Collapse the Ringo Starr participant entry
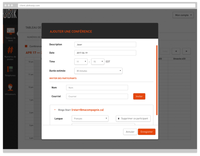200x156 pixels. 55,110
